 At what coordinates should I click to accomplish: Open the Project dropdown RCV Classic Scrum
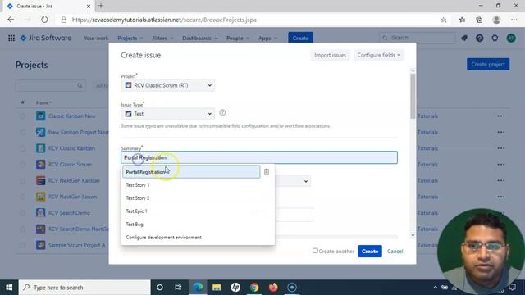click(x=167, y=85)
